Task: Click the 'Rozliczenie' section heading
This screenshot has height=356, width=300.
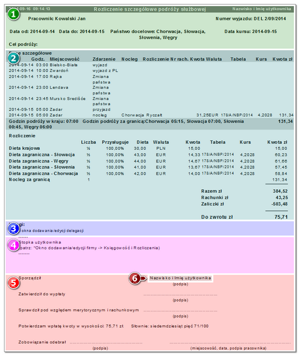Action: pos(22,136)
